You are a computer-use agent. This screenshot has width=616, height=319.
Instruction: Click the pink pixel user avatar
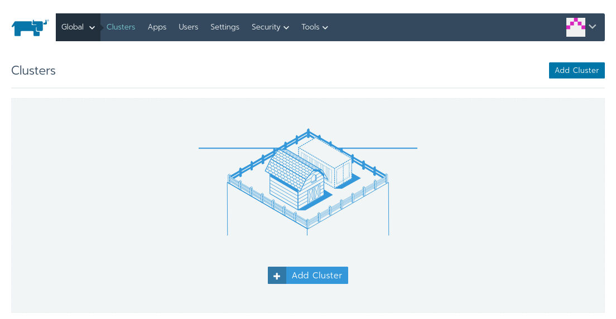point(575,27)
